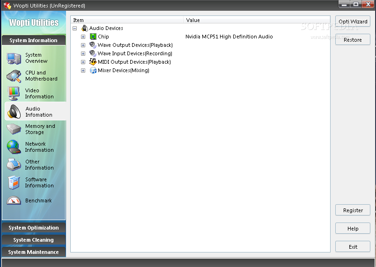Select Memory and Storage label
Screen dimensions: 376x267
[x=40, y=129]
